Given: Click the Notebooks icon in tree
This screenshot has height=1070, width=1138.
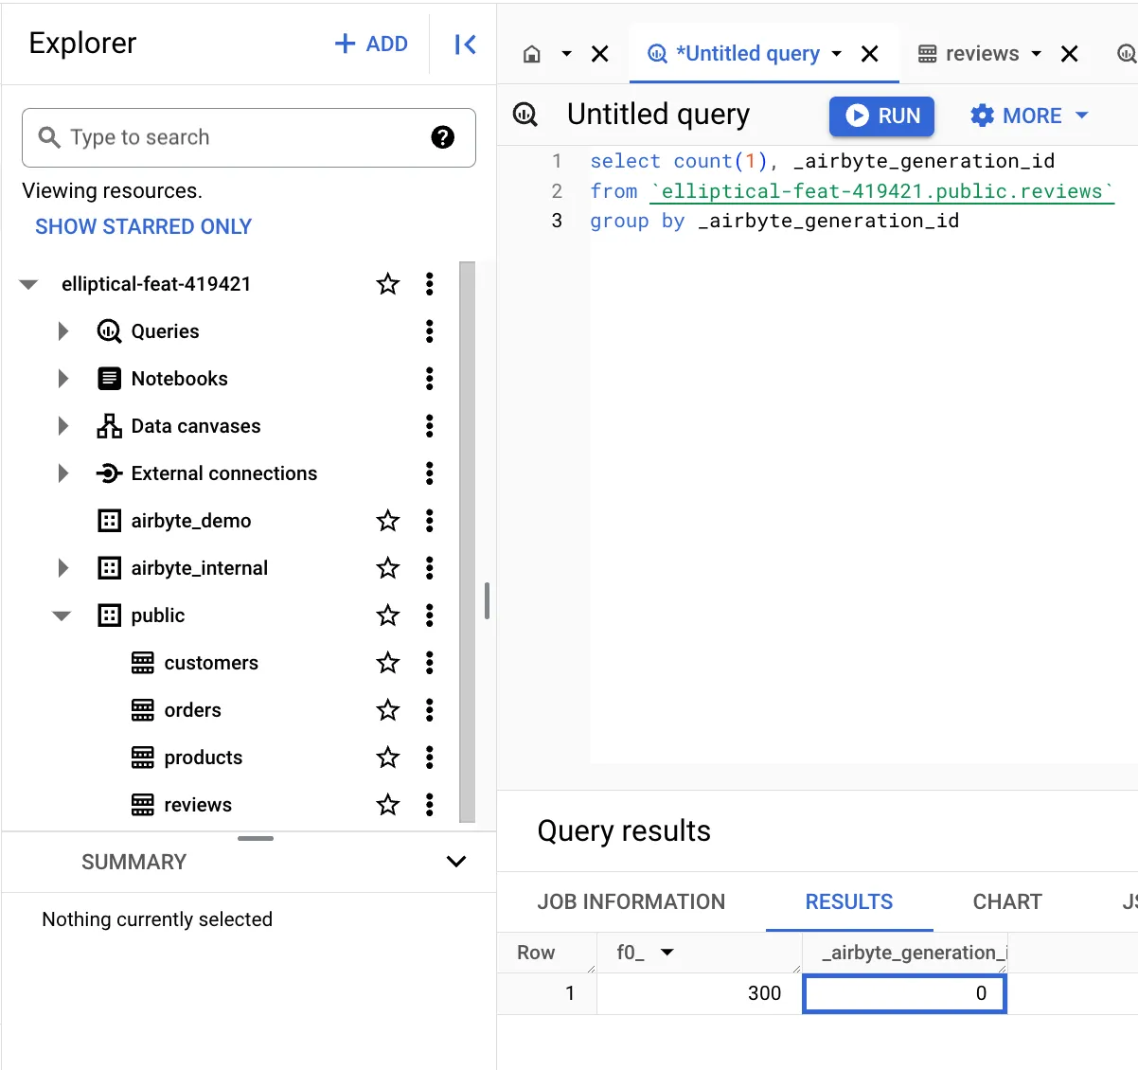Looking at the screenshot, I should click(x=110, y=379).
